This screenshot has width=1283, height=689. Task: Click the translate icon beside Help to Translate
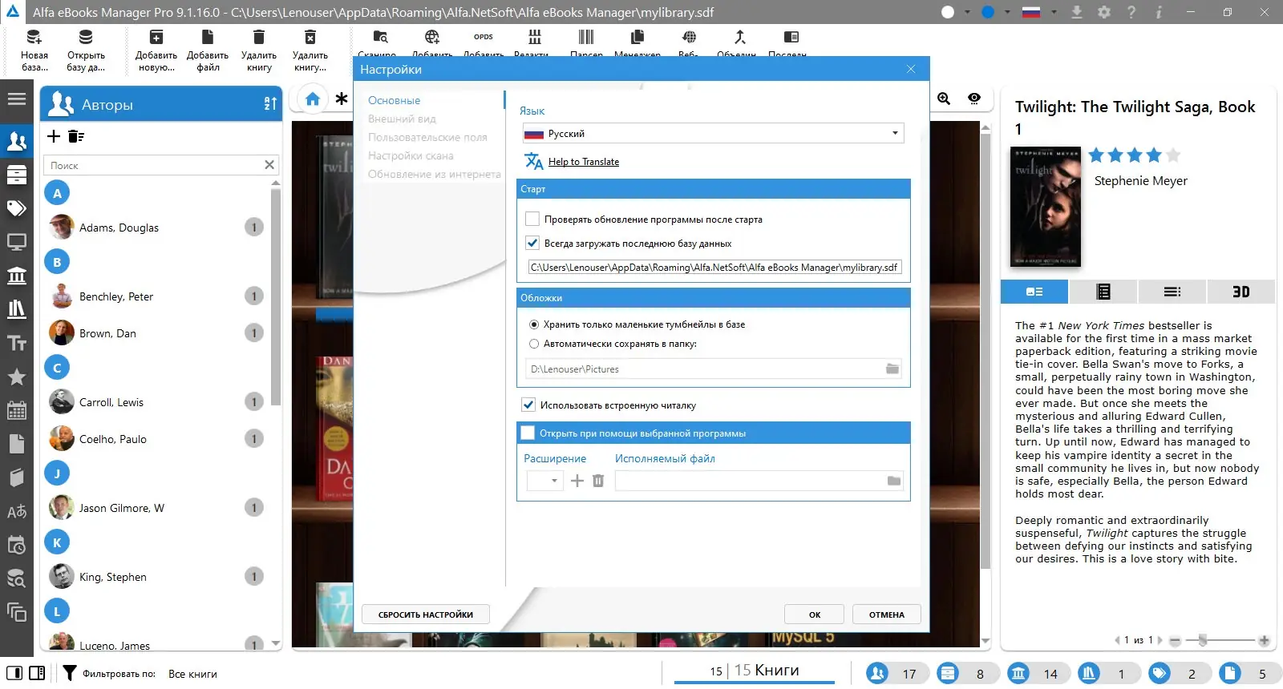tap(534, 161)
